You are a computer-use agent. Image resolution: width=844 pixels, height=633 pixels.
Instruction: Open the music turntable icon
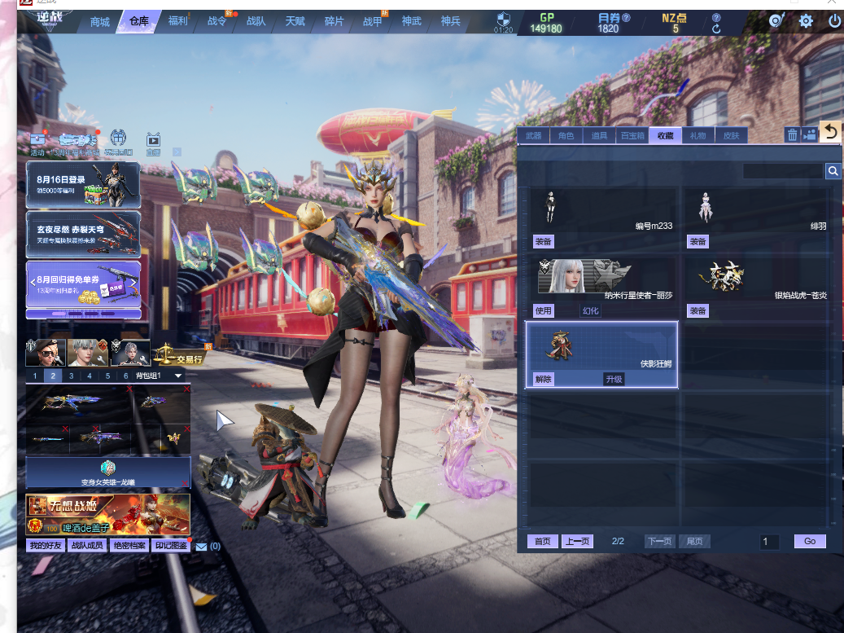(x=776, y=21)
